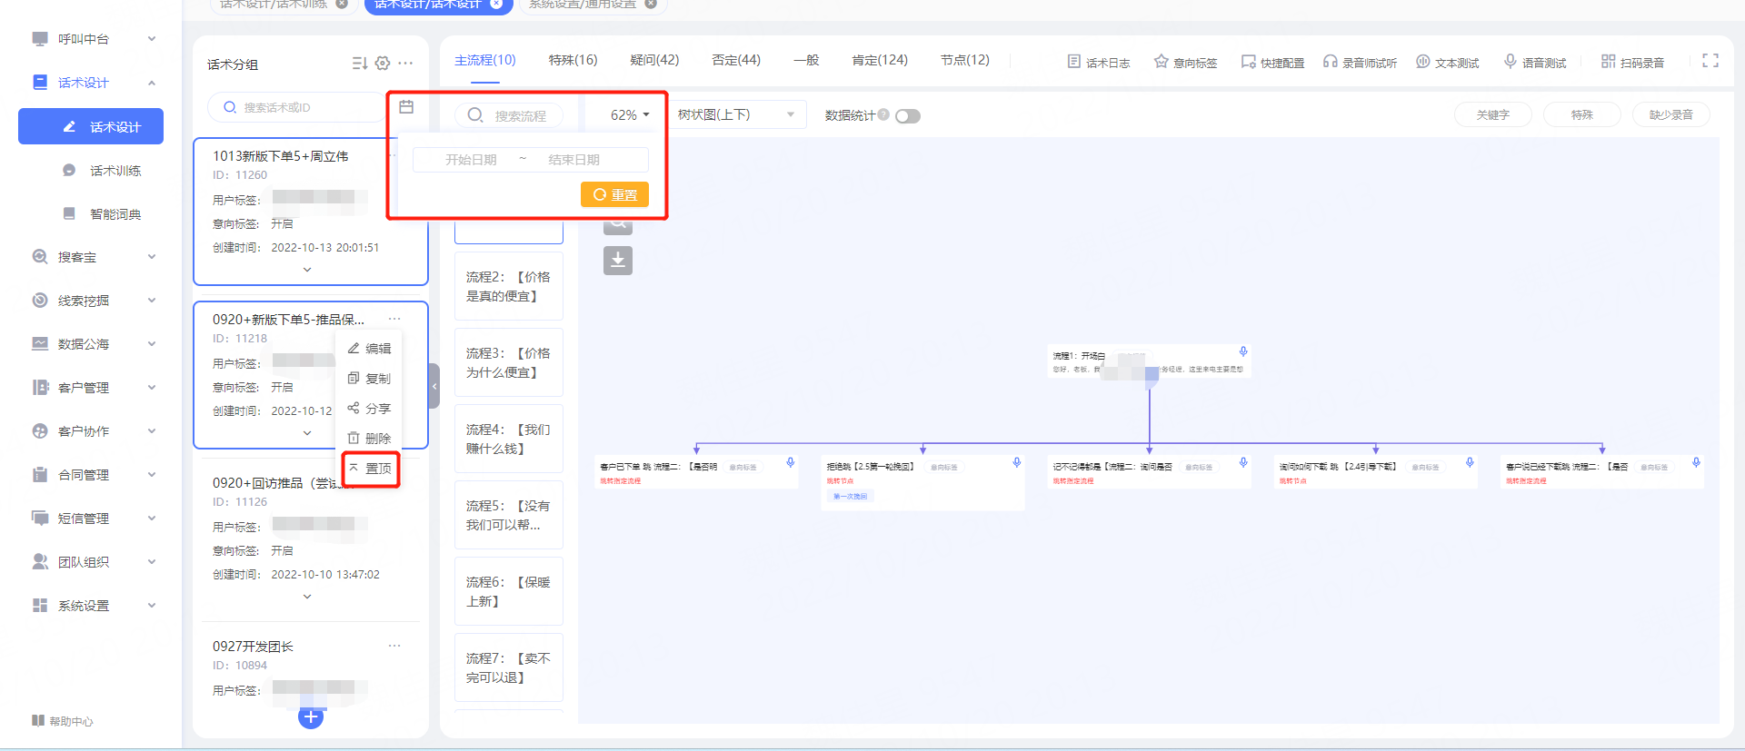The image size is (1745, 751).
Task: Toggle the 数据统计 switch
Action: [x=908, y=116]
